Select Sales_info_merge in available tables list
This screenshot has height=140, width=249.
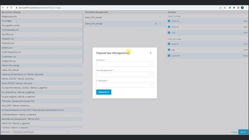[x=42, y=70]
